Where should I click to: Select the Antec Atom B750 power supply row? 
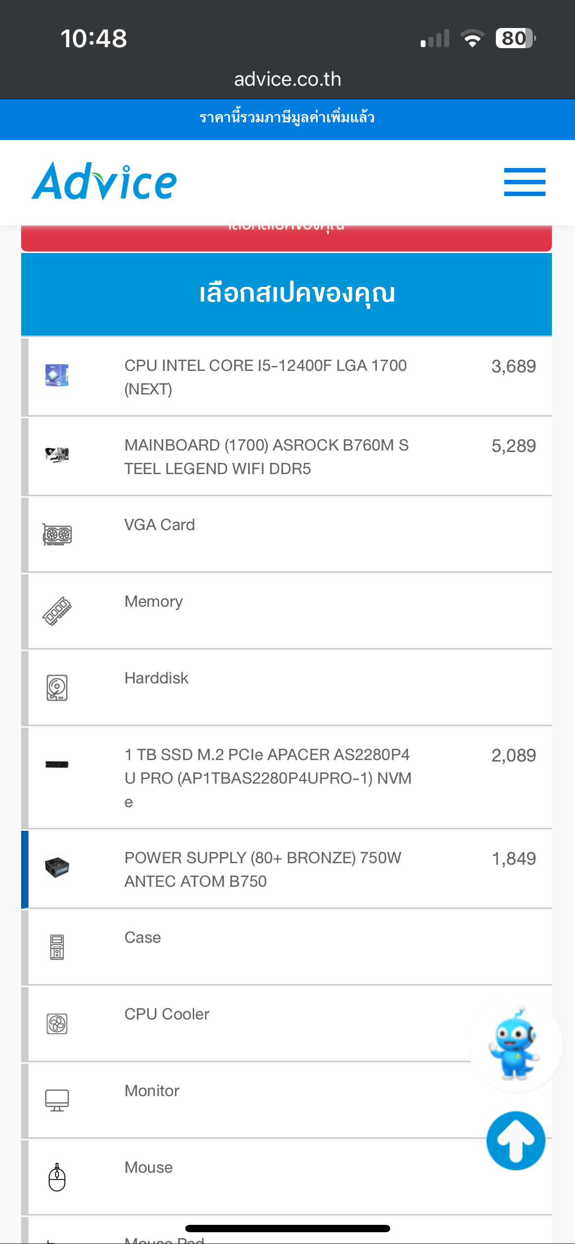tap(287, 869)
